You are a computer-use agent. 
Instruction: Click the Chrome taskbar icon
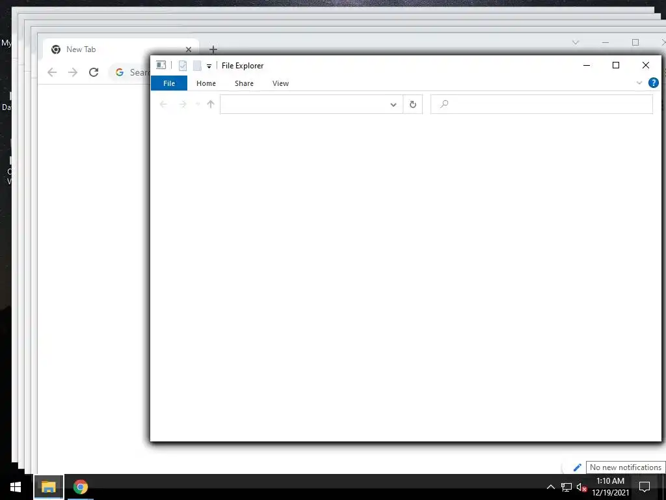pyautogui.click(x=80, y=487)
